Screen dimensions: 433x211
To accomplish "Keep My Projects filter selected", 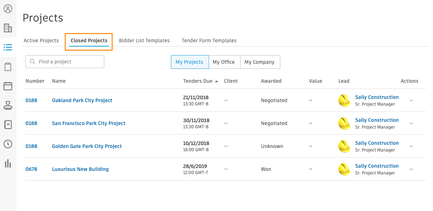I will click(x=190, y=62).
